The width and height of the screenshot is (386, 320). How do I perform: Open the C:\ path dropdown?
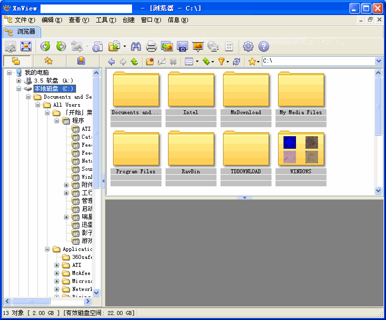click(x=378, y=61)
